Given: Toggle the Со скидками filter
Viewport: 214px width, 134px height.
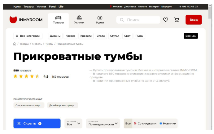Looking at the screenshot, I should point(145,124).
